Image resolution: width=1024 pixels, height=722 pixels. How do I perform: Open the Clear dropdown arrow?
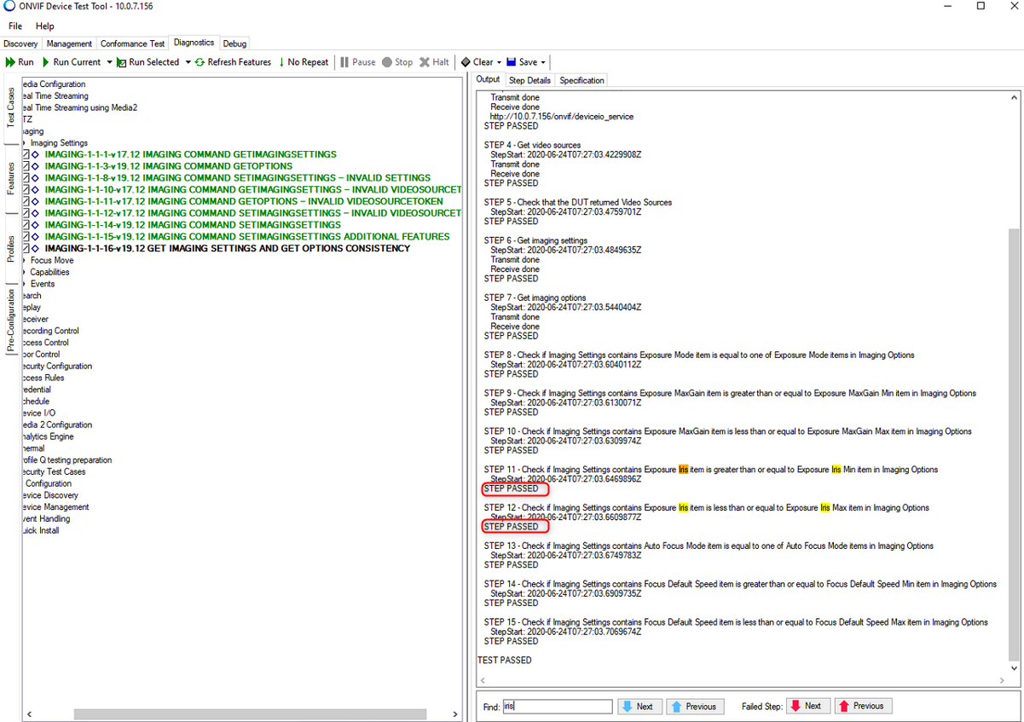[x=499, y=62]
